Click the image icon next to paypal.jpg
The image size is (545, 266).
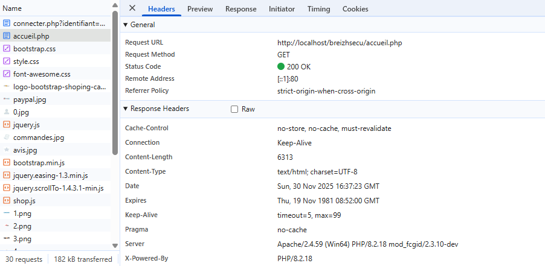point(7,100)
